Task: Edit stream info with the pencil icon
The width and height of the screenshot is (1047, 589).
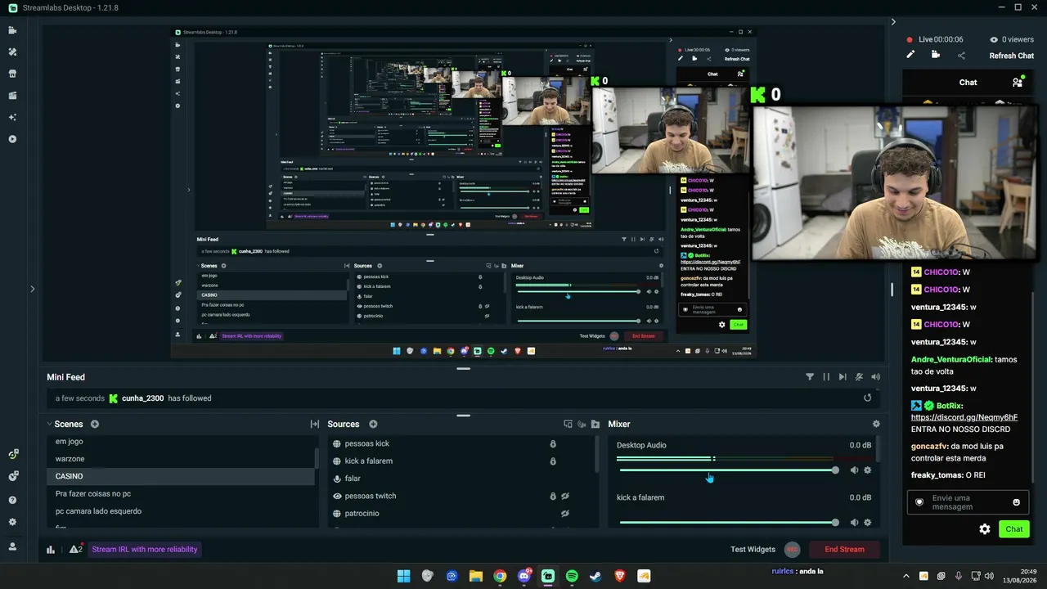Action: click(x=910, y=55)
